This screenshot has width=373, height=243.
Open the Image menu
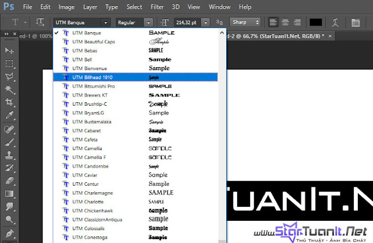66,7
